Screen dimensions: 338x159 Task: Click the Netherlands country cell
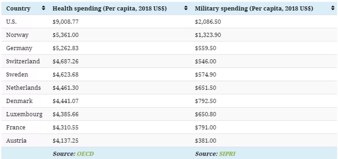(x=23, y=88)
